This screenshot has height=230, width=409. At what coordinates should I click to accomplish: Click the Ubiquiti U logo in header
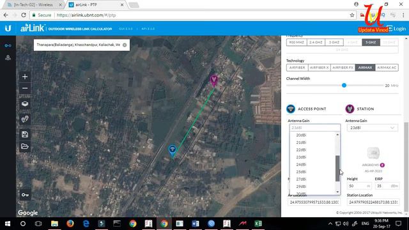click(8, 28)
